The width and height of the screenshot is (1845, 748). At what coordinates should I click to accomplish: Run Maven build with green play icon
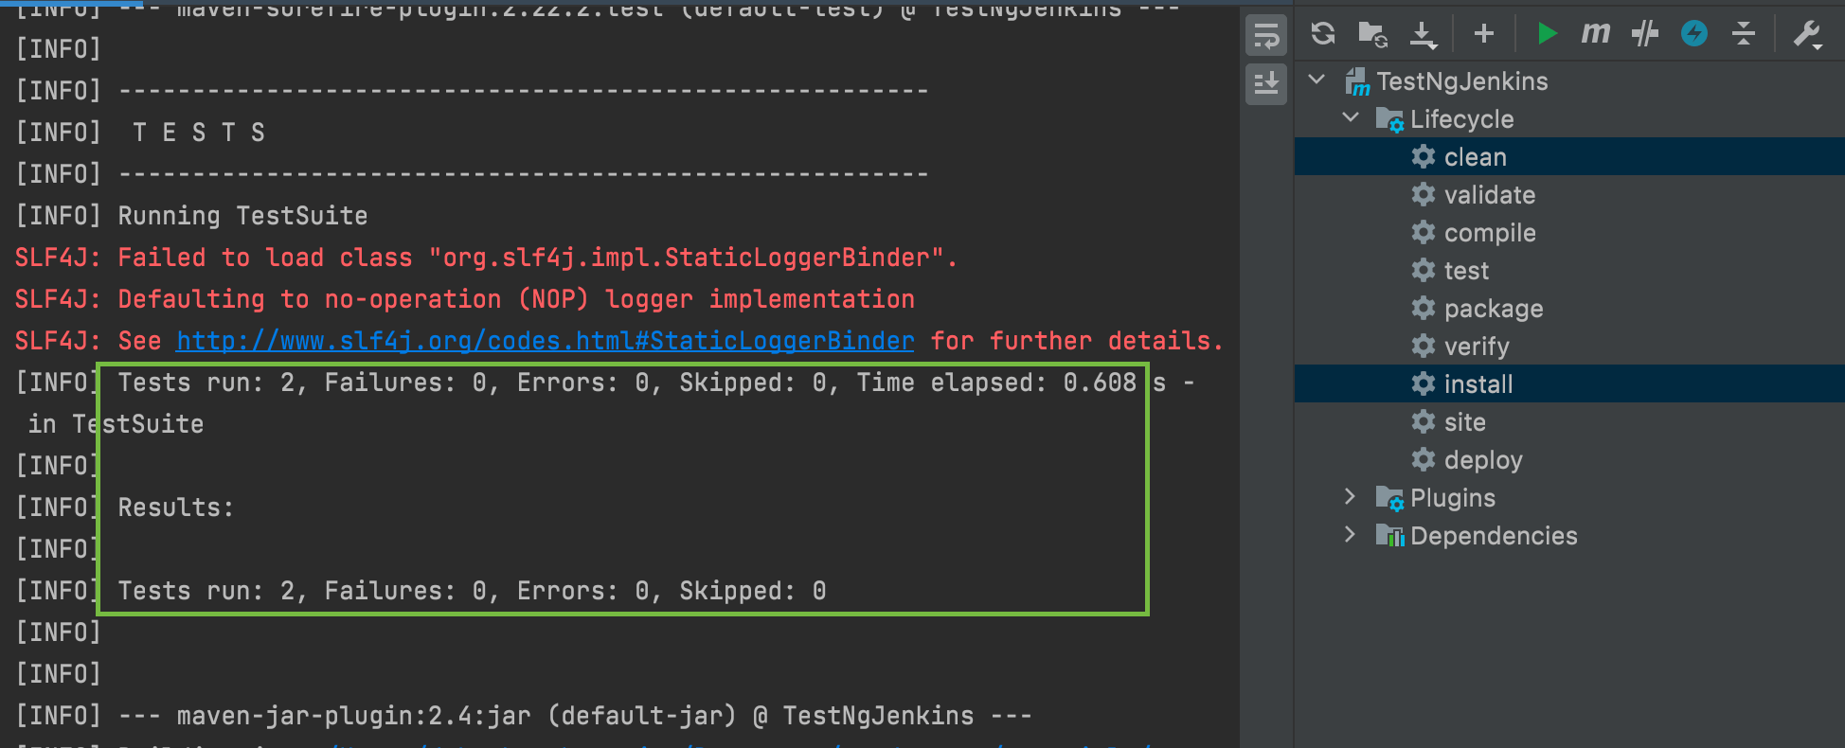[1547, 34]
